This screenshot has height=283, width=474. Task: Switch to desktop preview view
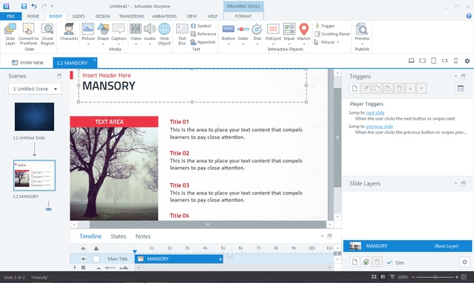tap(411, 61)
